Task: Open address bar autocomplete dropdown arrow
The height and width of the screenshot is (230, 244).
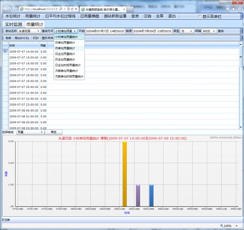Action: [64, 9]
